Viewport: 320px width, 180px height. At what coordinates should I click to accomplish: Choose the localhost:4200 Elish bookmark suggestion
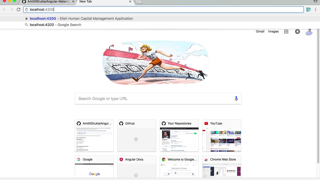click(x=160, y=18)
